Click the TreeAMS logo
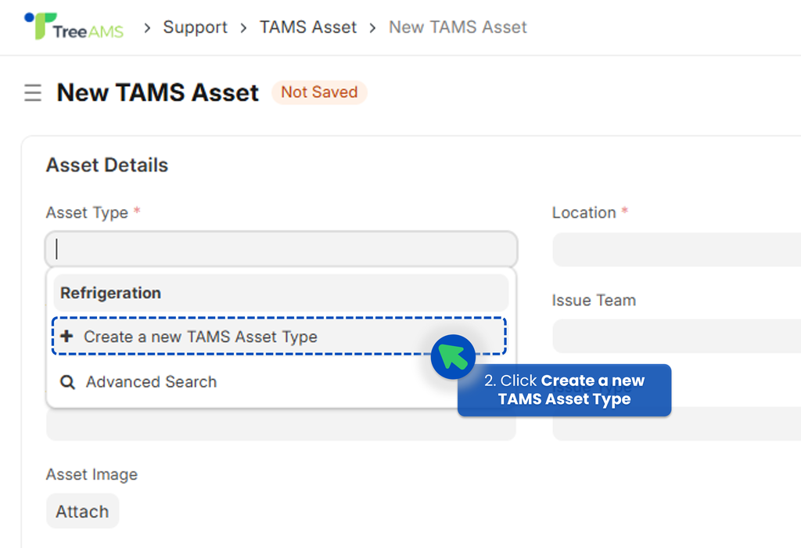The image size is (801, 548). click(74, 26)
